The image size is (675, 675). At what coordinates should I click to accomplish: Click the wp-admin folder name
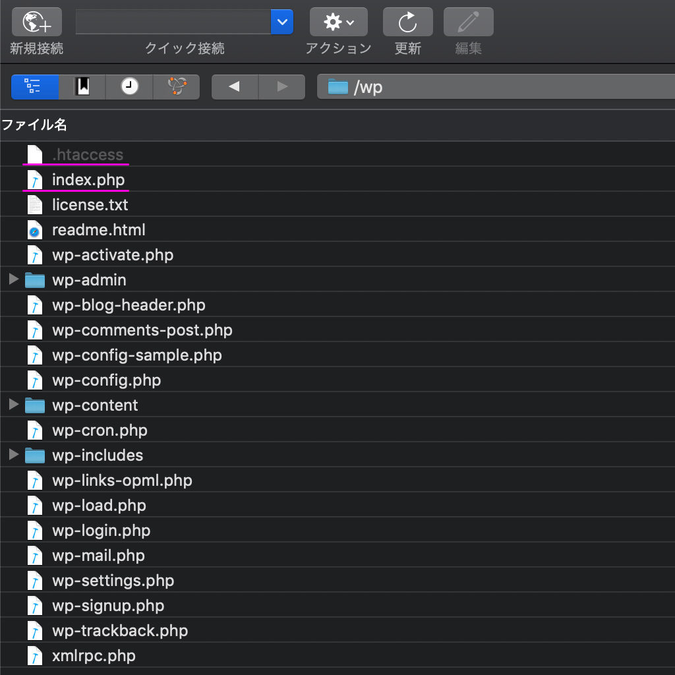[x=89, y=279]
